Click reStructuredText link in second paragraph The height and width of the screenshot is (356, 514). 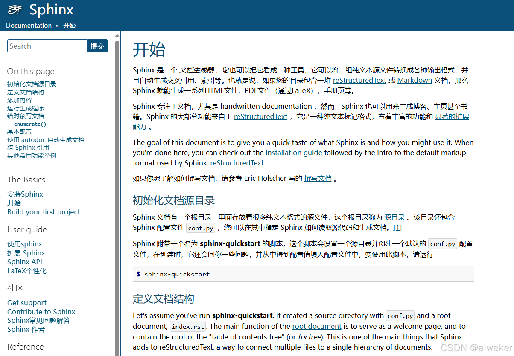[x=260, y=116]
